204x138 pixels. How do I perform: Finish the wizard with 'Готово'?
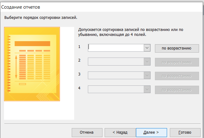point(185,132)
